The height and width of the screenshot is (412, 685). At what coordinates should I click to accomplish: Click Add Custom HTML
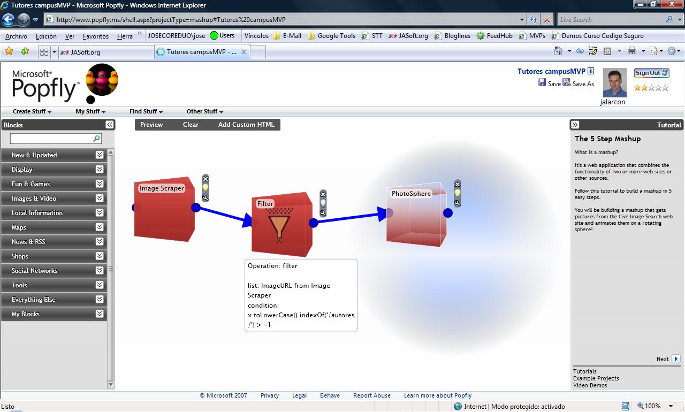(246, 125)
